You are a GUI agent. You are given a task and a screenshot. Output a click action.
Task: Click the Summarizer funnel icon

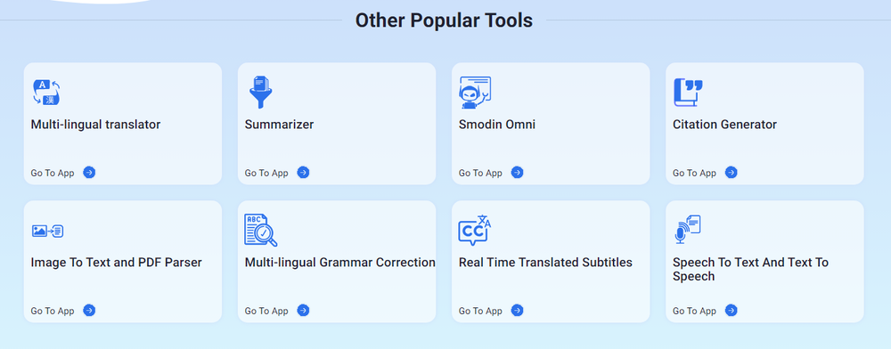261,92
